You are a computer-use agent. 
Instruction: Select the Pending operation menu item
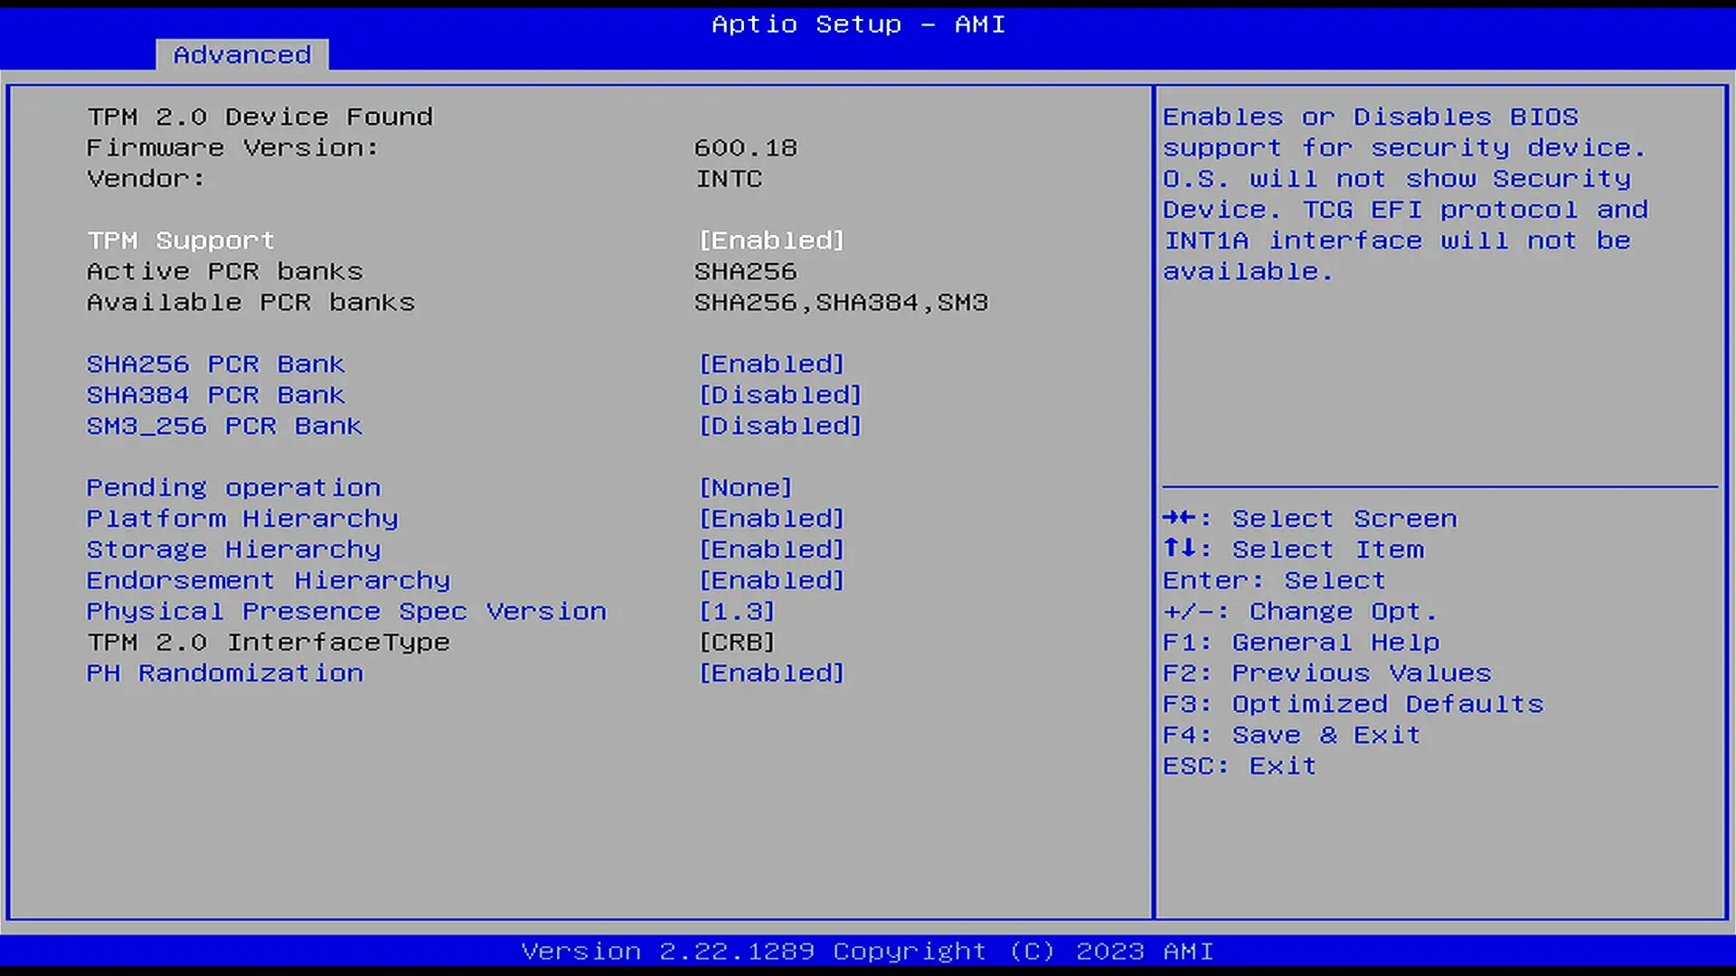[x=233, y=488]
